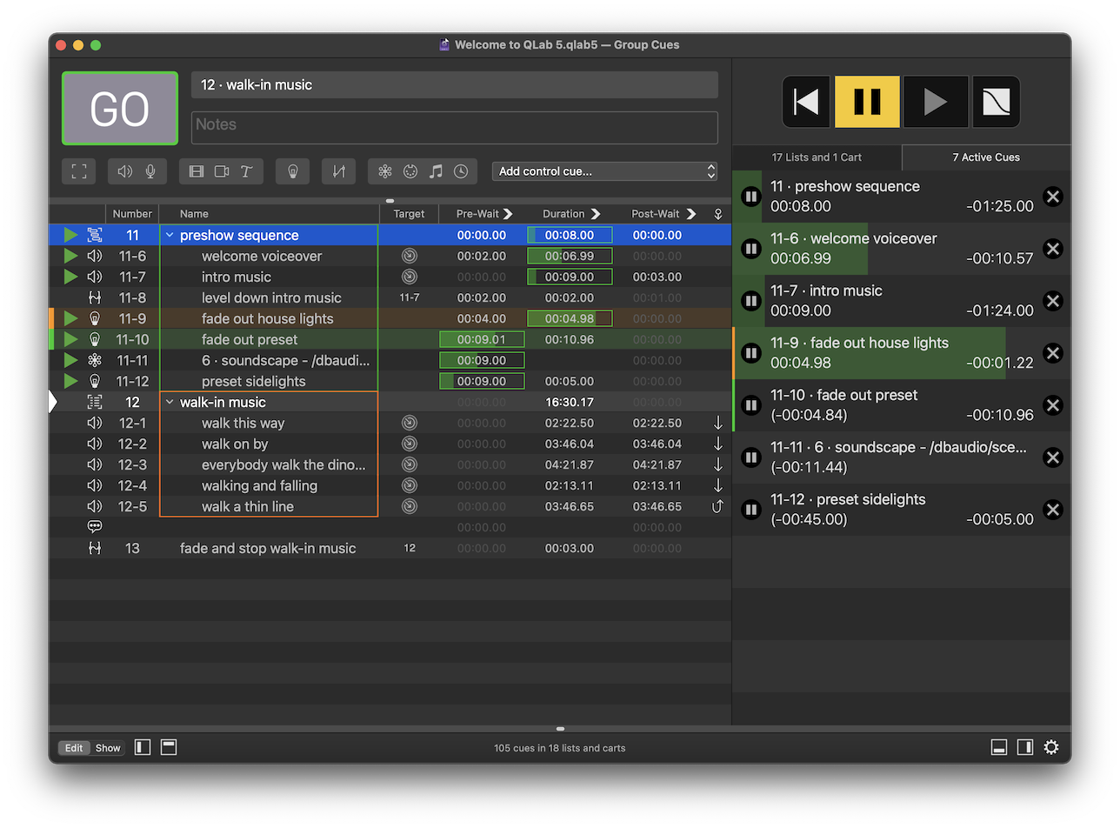Create a MIDI cue from the toolbar
The width and height of the screenshot is (1120, 828).
tap(410, 171)
